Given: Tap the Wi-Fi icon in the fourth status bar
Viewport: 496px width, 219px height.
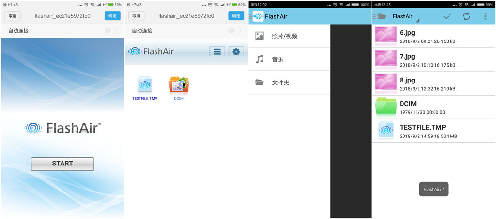Looking at the screenshot, I should point(466,5).
